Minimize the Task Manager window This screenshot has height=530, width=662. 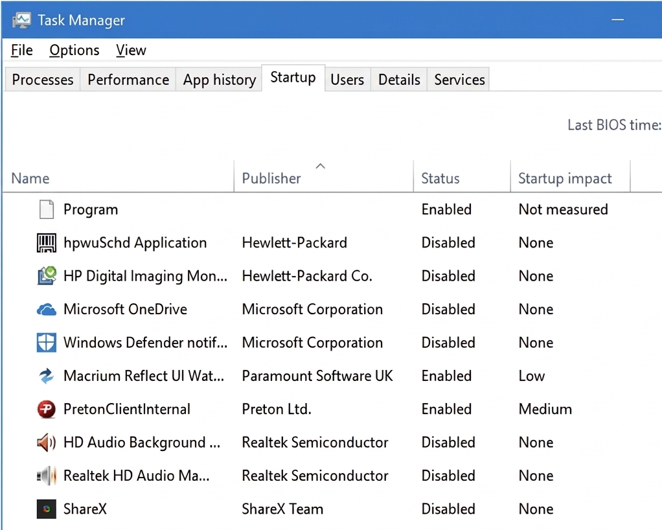tap(618, 19)
